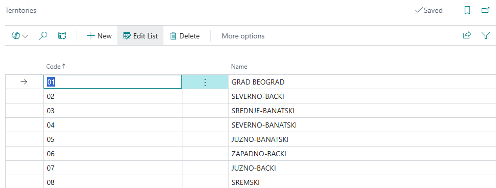The width and height of the screenshot is (496, 188).
Task: Click the ZAPADNO-BACKI name cell
Action: (362, 154)
